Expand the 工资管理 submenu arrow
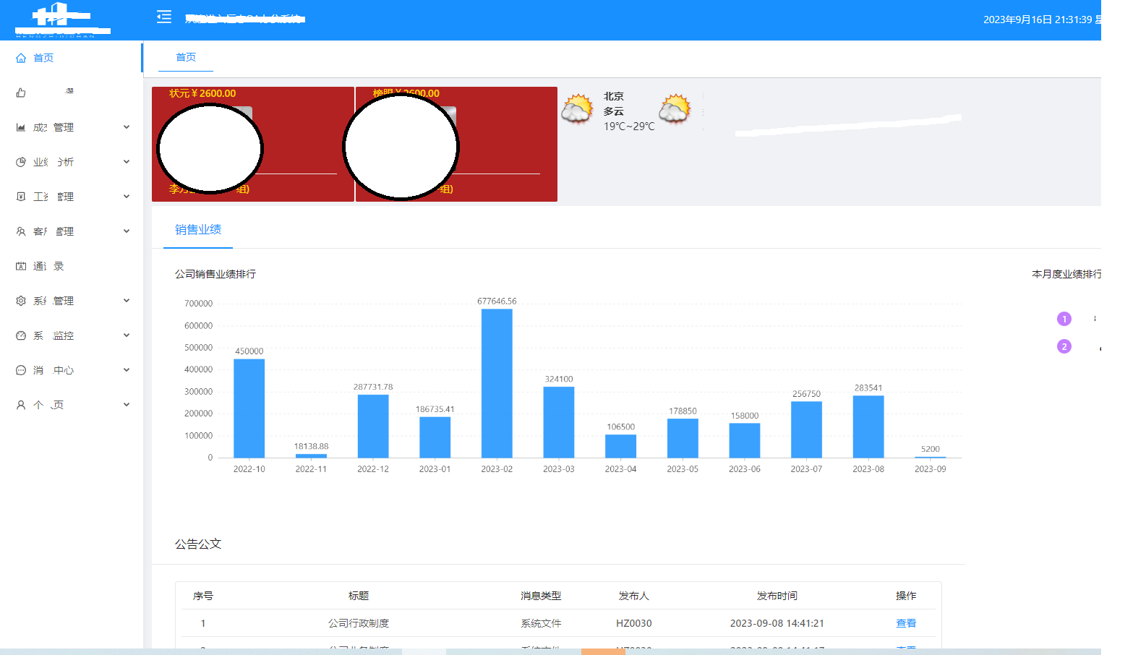Viewport: 1146px width, 655px height. 127,197
